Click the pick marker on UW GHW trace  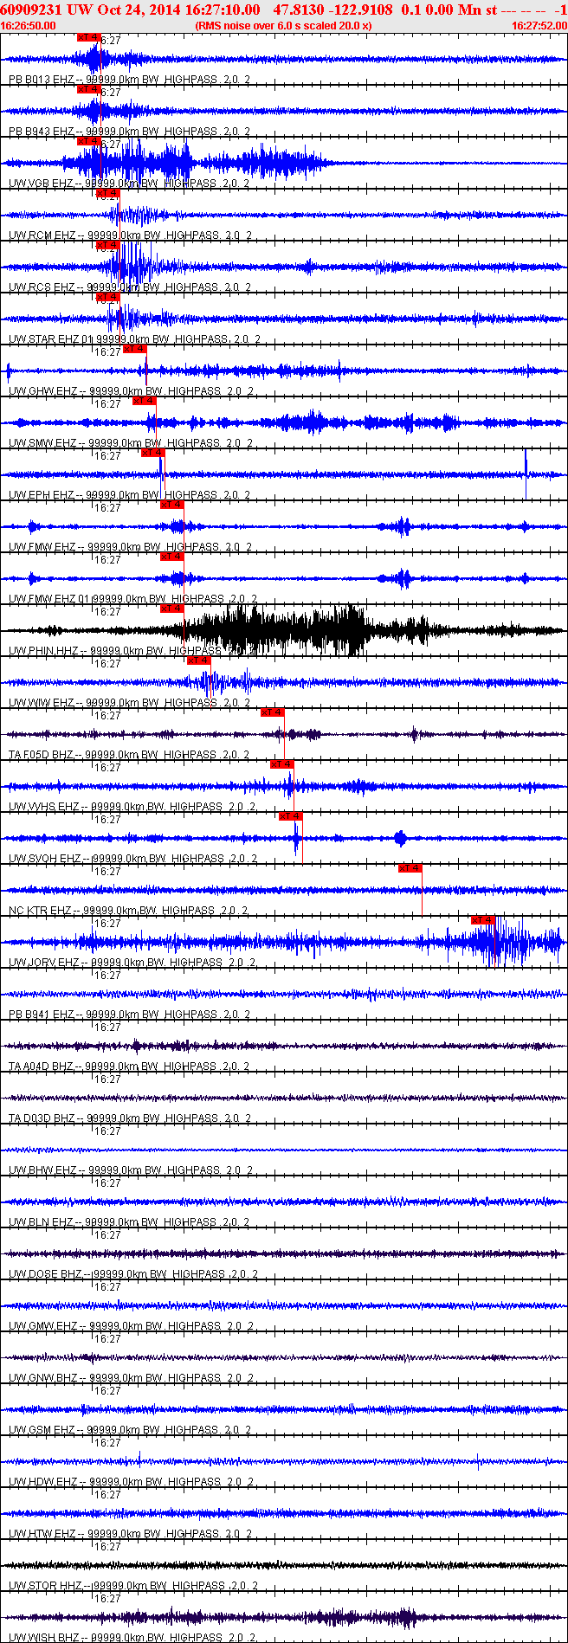click(134, 349)
